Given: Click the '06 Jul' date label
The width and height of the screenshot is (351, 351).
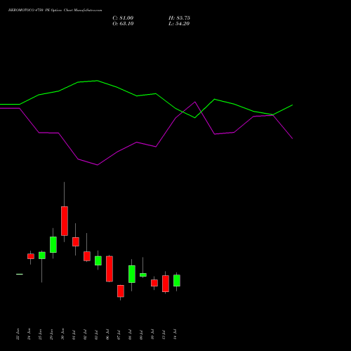Looking at the screenshot, I should click(107, 334).
